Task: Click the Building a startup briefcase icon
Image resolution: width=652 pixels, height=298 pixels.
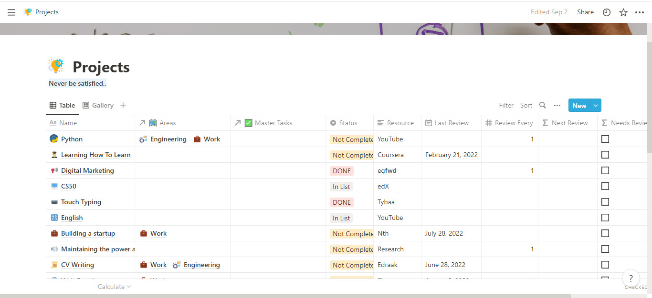Action: coord(54,233)
